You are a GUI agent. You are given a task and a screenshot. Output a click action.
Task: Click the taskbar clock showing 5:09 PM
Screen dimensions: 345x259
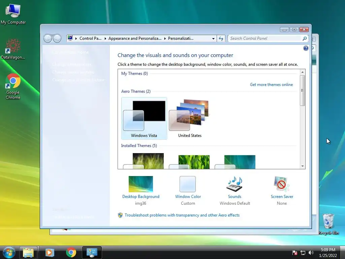click(x=328, y=253)
